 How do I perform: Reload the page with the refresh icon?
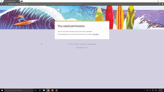(6, 4)
